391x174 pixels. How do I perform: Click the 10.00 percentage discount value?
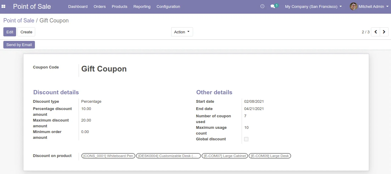click(86, 109)
